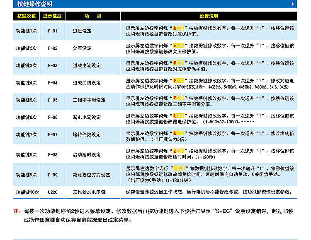311x240 pixels.
Task: Click the 功能键7次 cell
Action: coord(27,135)
